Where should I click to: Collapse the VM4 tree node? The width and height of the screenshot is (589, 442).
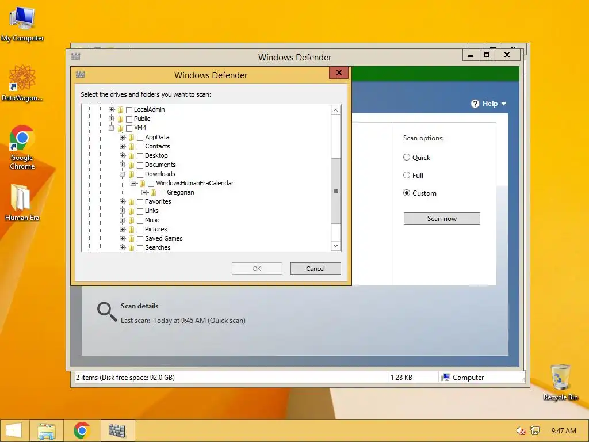[111, 128]
